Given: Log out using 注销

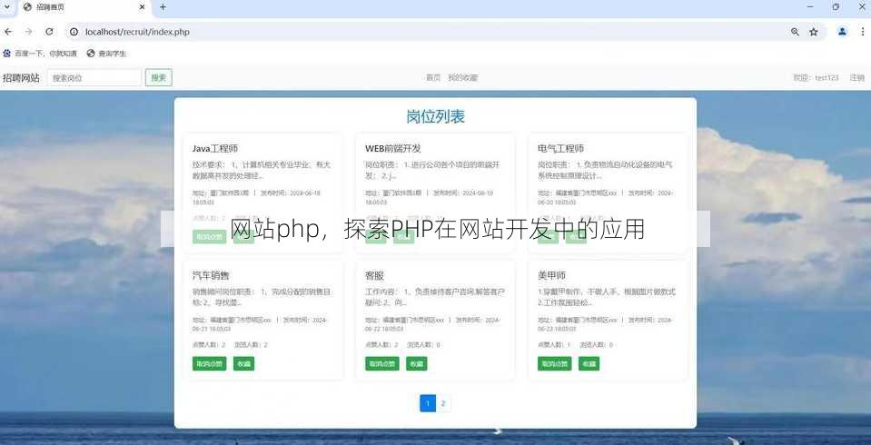Looking at the screenshot, I should tap(857, 78).
